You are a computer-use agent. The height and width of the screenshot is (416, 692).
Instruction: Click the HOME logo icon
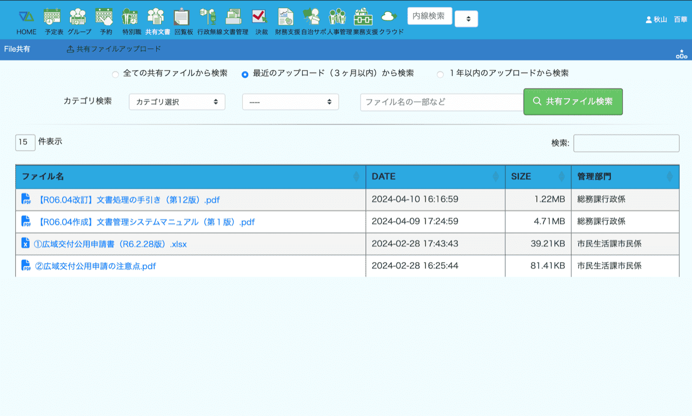coord(26,17)
